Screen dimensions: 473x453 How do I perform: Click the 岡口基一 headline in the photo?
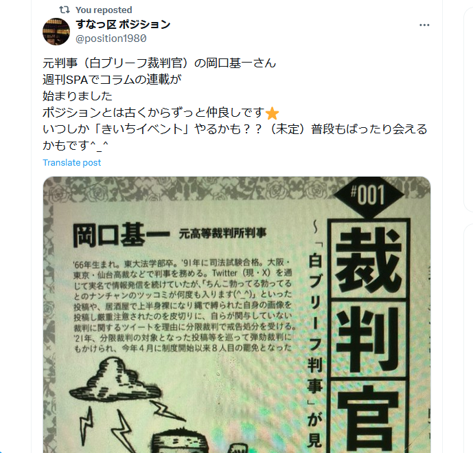click(x=122, y=234)
